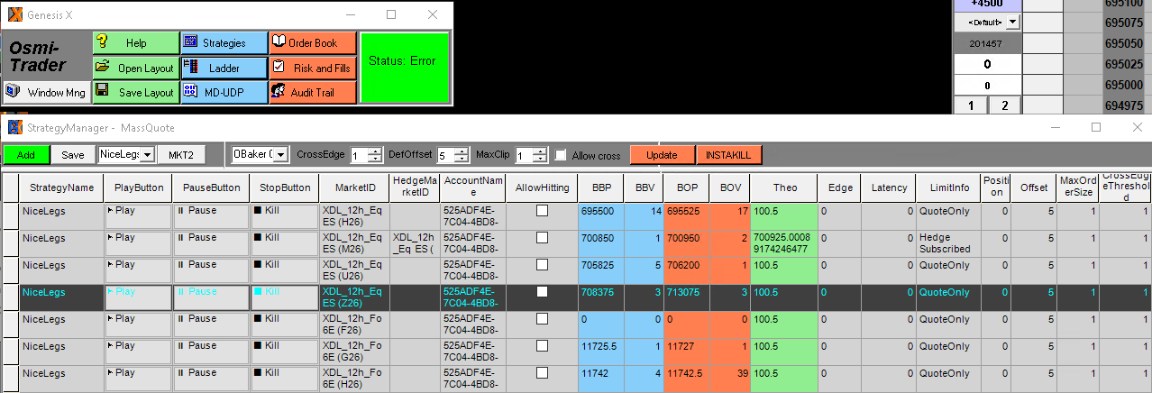Enable the Allow cross checkbox
This screenshot has width=1152, height=393.
tap(562, 155)
